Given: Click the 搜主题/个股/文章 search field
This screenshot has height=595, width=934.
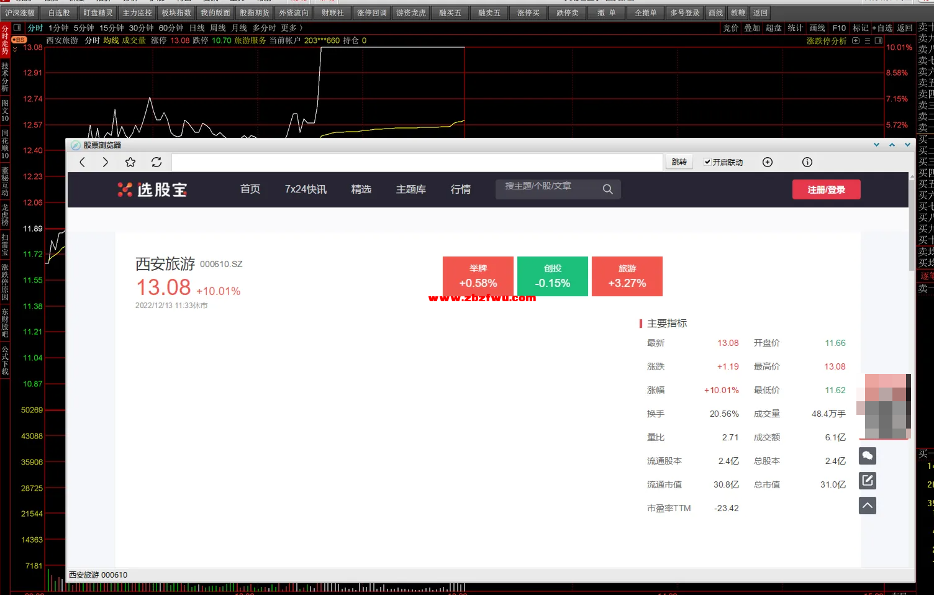Looking at the screenshot, I should tap(550, 189).
